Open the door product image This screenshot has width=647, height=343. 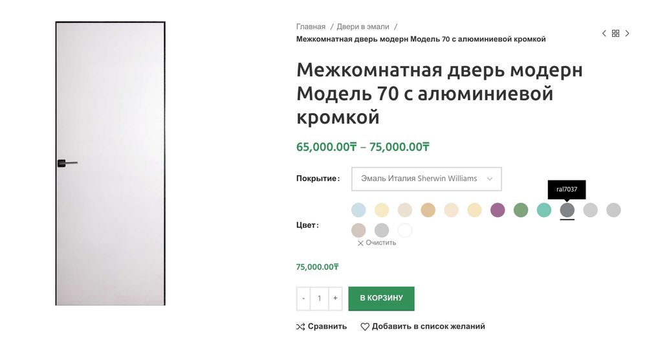pos(110,163)
